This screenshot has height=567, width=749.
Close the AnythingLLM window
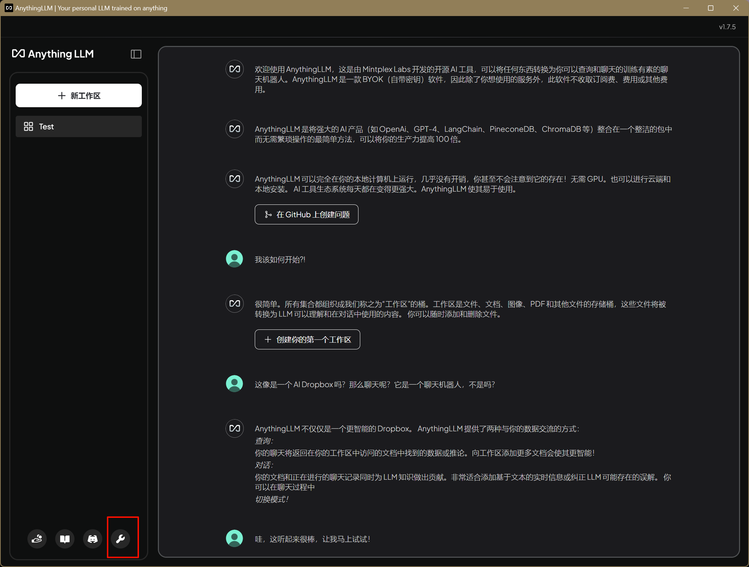736,8
